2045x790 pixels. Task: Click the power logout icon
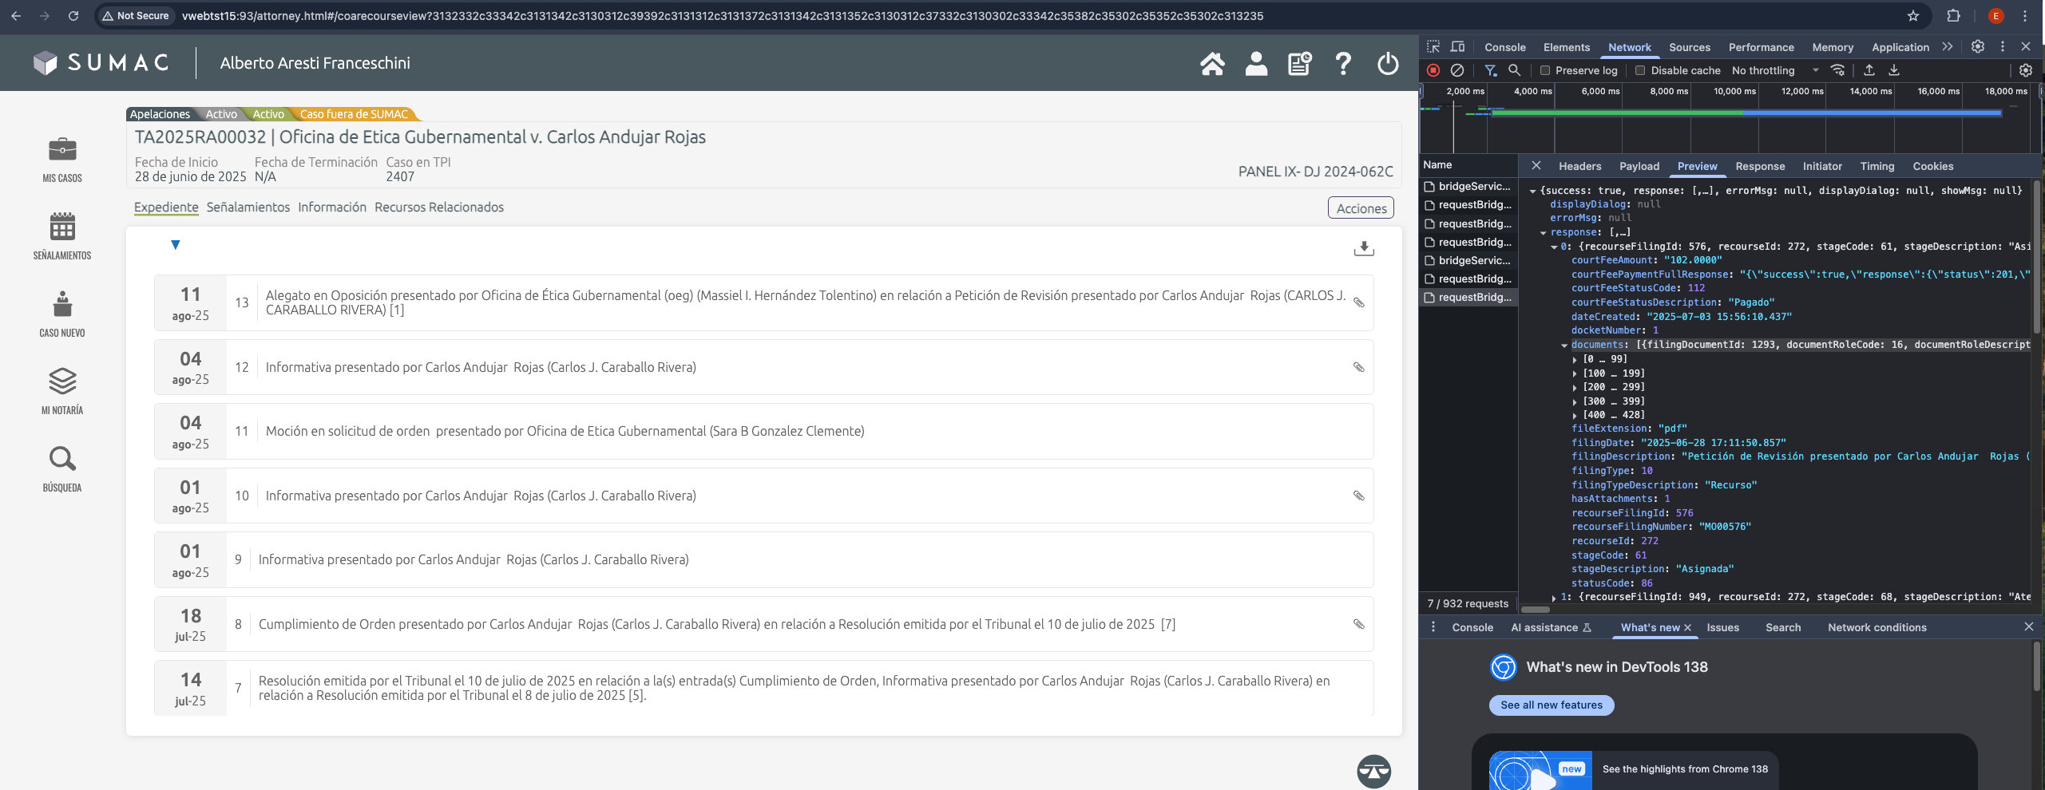click(1388, 64)
